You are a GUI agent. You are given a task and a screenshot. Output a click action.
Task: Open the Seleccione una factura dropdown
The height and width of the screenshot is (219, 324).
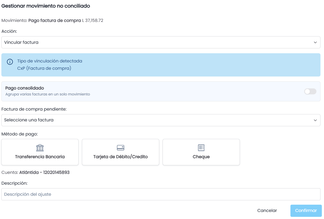coord(161,120)
